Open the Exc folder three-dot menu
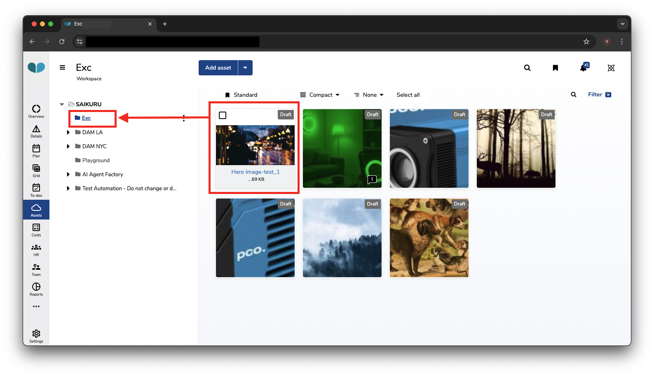This screenshot has width=654, height=376. (x=184, y=118)
